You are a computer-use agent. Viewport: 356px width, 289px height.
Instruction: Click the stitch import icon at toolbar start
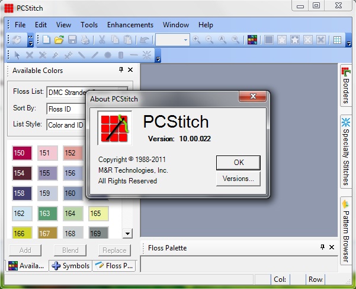[x=17, y=40]
